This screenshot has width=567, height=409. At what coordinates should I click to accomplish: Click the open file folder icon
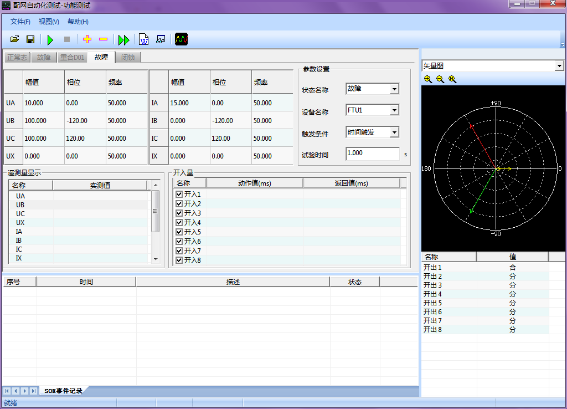point(15,39)
